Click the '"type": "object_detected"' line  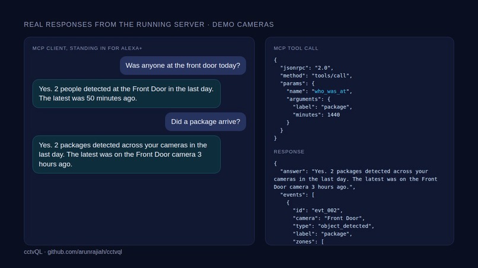[333, 226]
